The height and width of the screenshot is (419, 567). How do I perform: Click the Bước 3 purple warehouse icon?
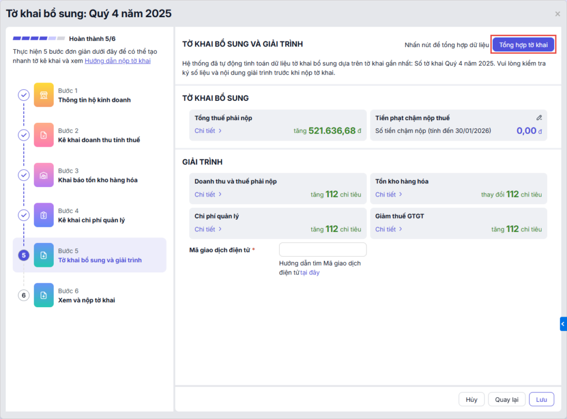[44, 175]
